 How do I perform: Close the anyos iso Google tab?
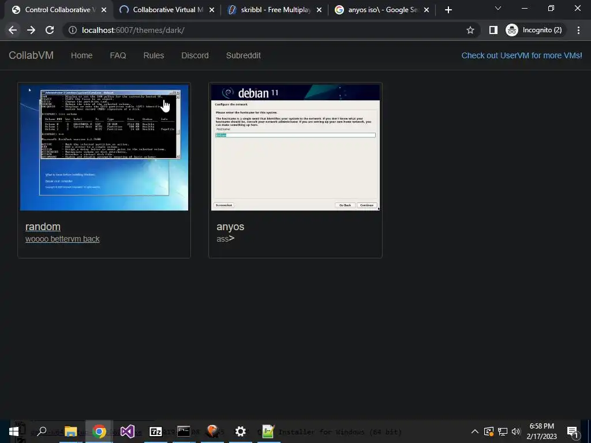[427, 10]
